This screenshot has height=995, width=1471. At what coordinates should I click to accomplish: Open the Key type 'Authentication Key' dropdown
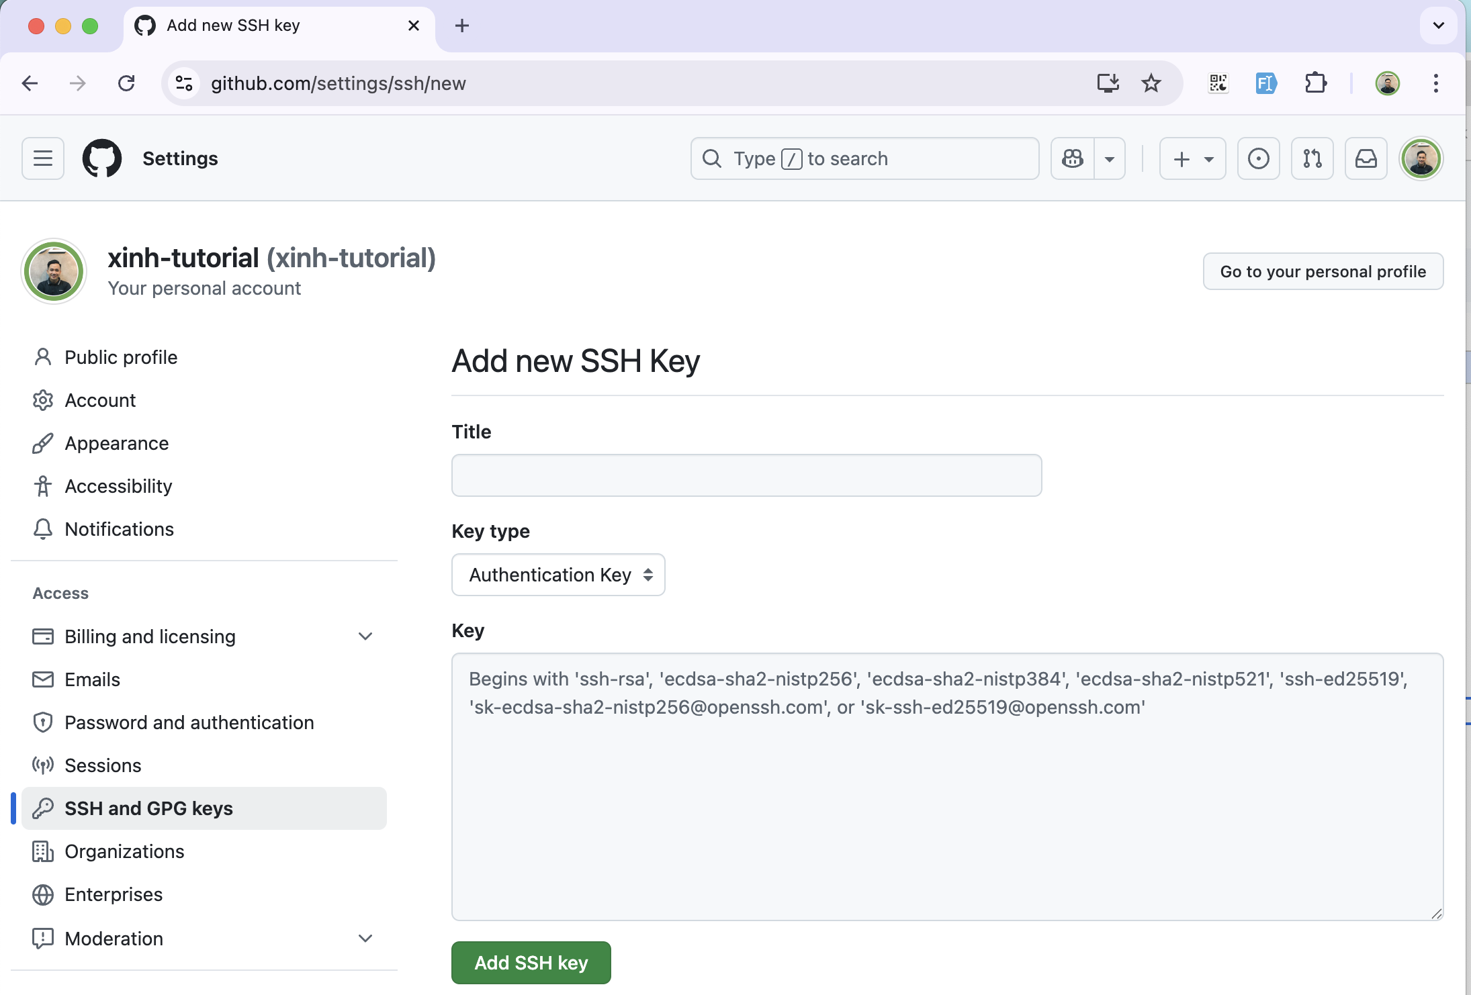tap(558, 575)
